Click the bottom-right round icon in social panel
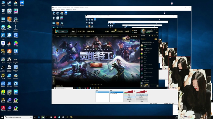This screenshot has height=119, width=213. 157,86
